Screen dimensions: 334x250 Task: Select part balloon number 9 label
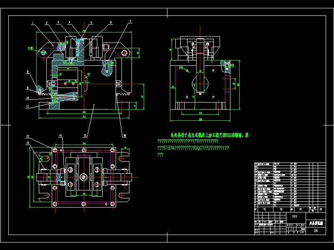click(28, 88)
